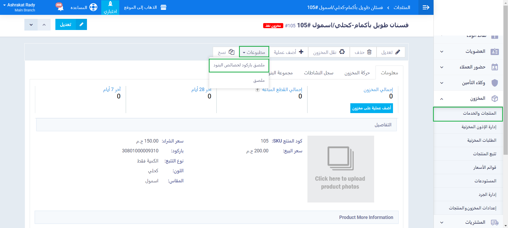Switch to the حركة المخزون tab
The image size is (508, 228).
(357, 73)
